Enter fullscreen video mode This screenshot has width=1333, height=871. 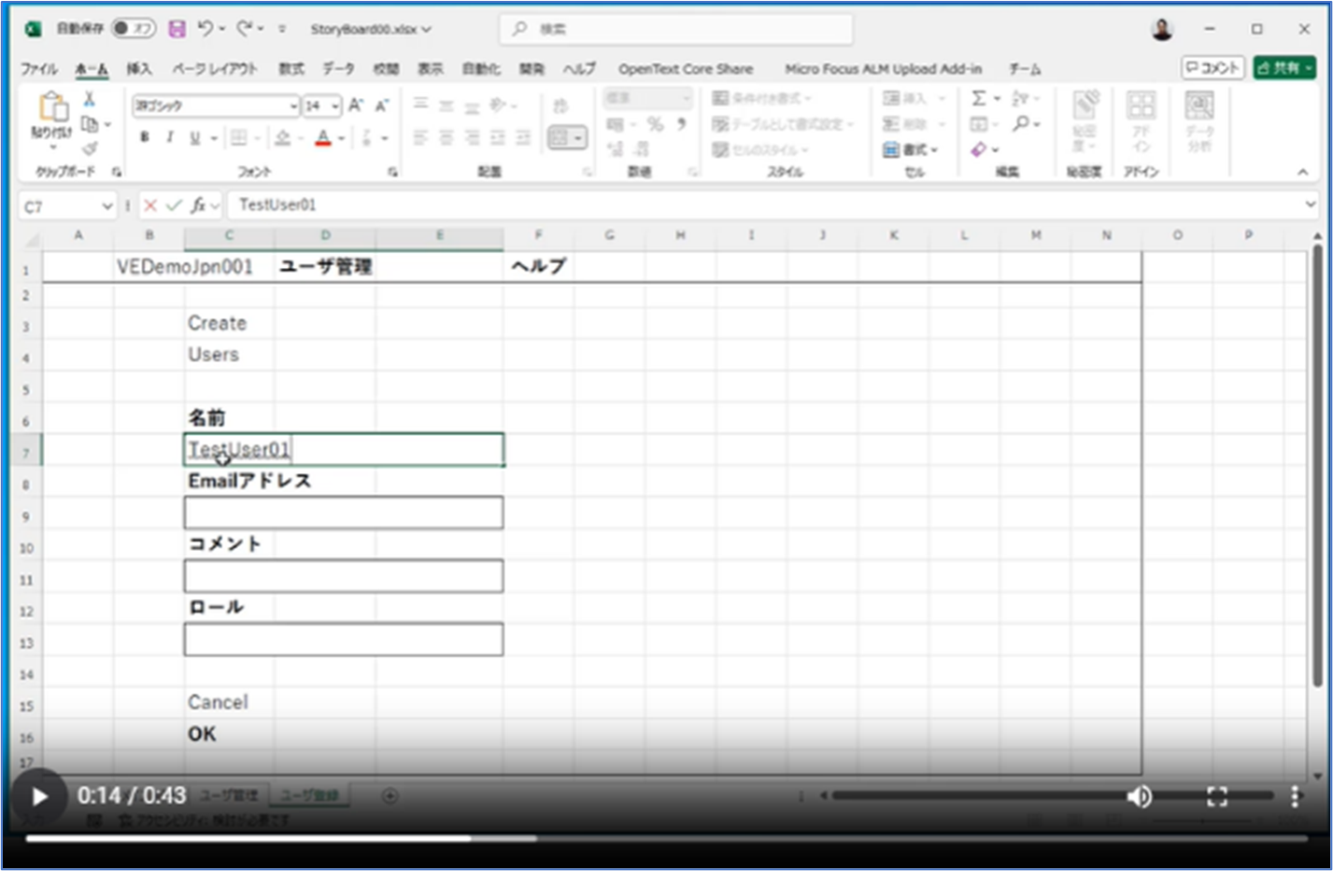(1216, 796)
